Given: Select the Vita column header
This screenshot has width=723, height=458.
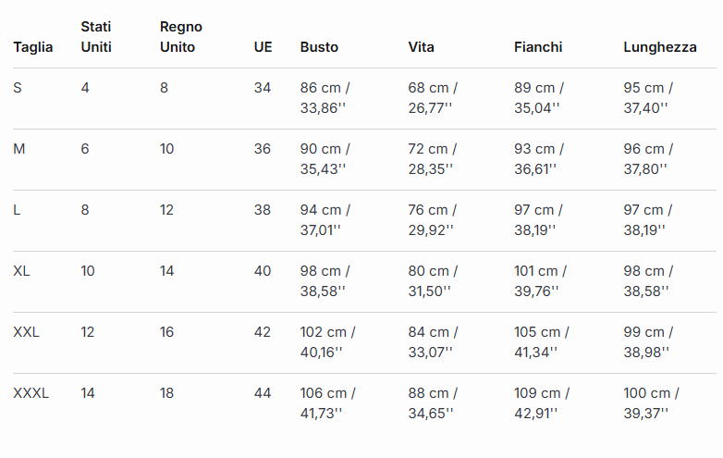Looking at the screenshot, I should click(421, 47).
